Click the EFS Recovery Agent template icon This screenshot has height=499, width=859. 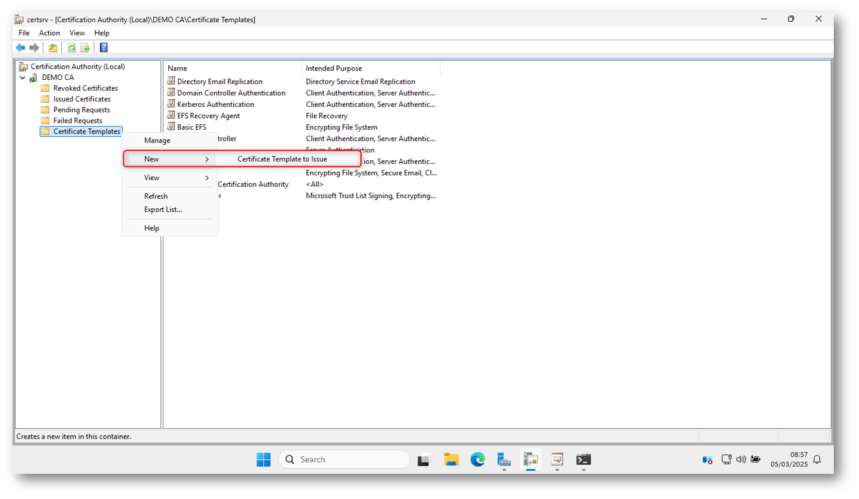(x=171, y=115)
